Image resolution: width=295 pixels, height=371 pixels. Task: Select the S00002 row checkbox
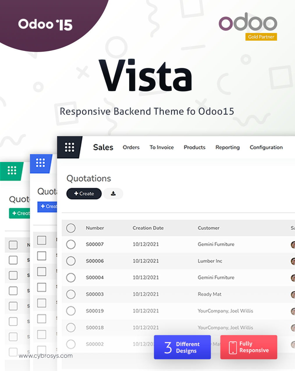[x=71, y=344]
